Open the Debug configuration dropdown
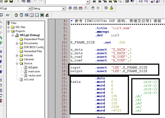The image size is (165, 118). click(x=63, y=8)
